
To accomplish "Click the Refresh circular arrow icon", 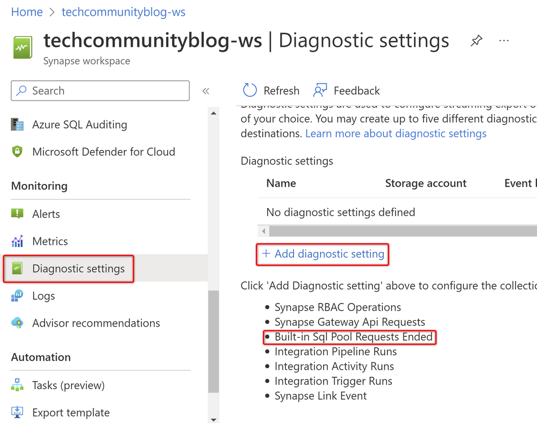I will click(249, 90).
